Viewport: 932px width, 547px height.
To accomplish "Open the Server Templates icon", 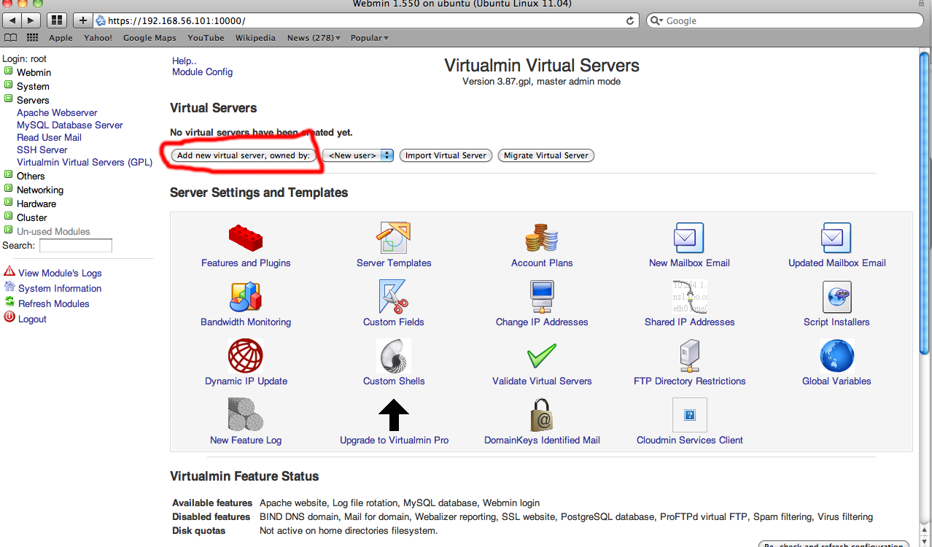I will (x=394, y=238).
